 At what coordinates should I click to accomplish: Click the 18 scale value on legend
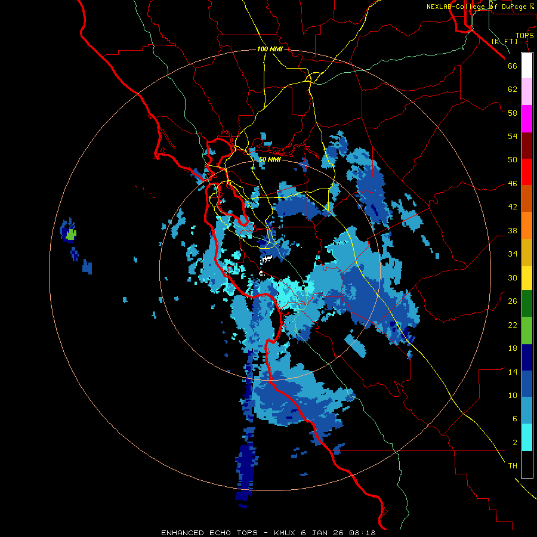[513, 348]
